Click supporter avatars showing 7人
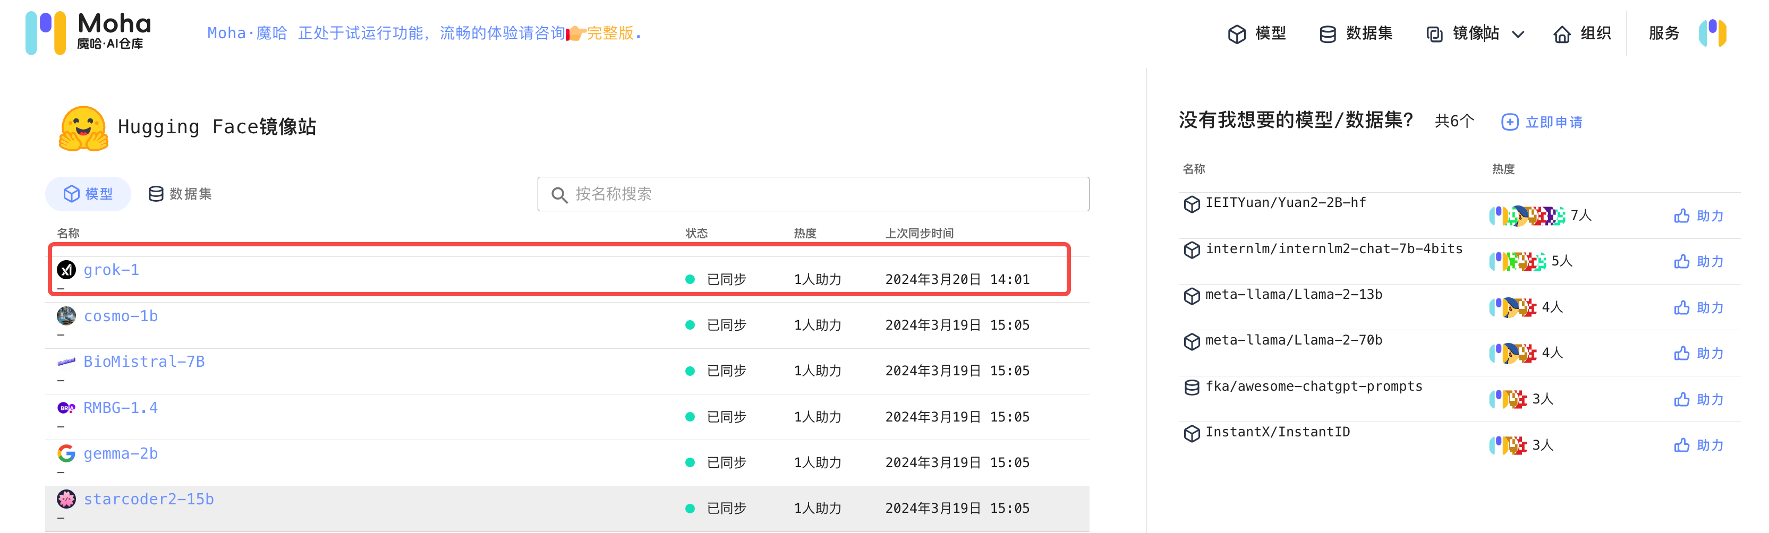This screenshot has width=1769, height=533. click(1527, 216)
